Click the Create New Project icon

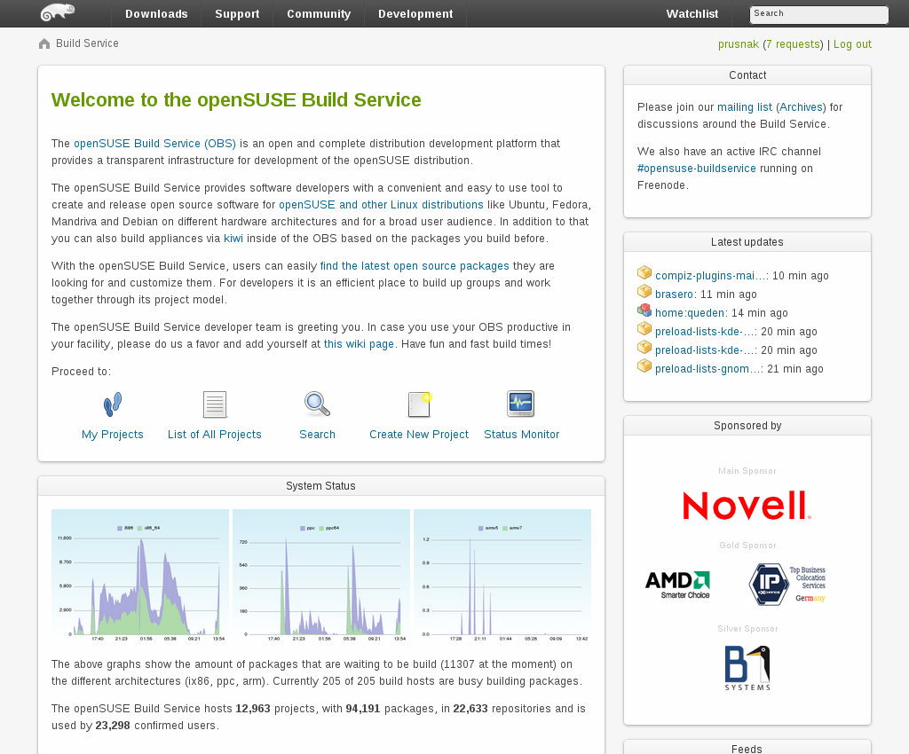coord(419,404)
